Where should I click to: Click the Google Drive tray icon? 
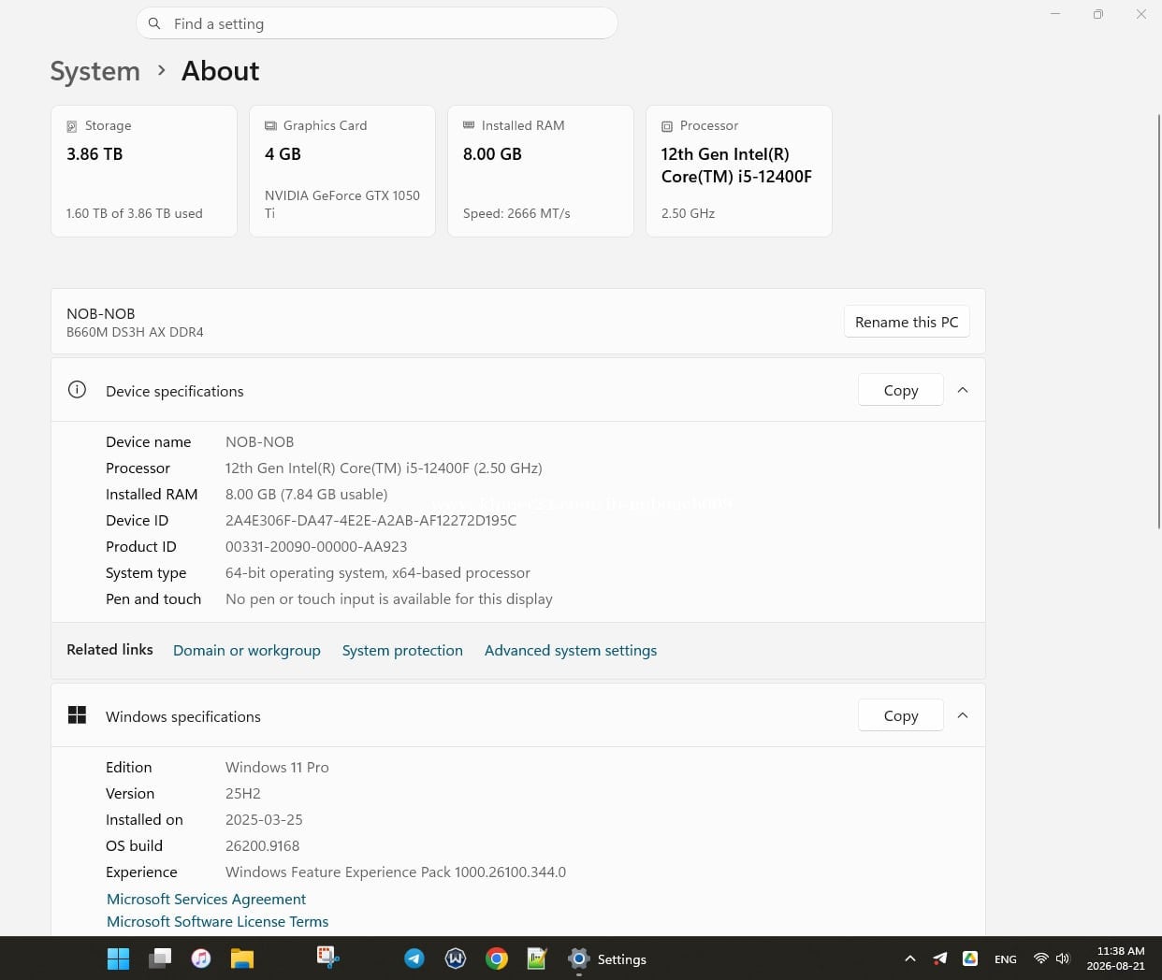point(970,958)
